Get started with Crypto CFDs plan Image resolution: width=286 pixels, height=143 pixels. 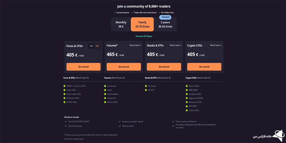point(204,67)
